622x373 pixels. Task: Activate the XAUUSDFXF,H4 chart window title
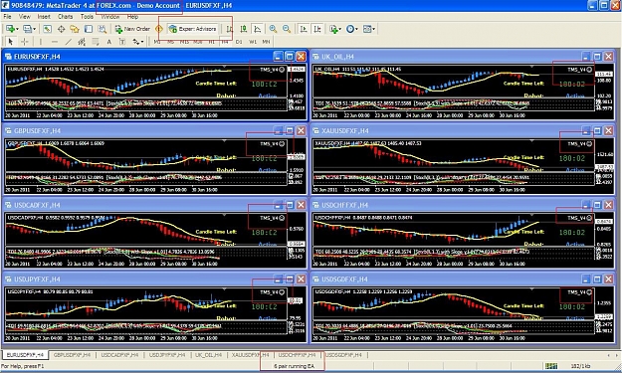pos(344,131)
